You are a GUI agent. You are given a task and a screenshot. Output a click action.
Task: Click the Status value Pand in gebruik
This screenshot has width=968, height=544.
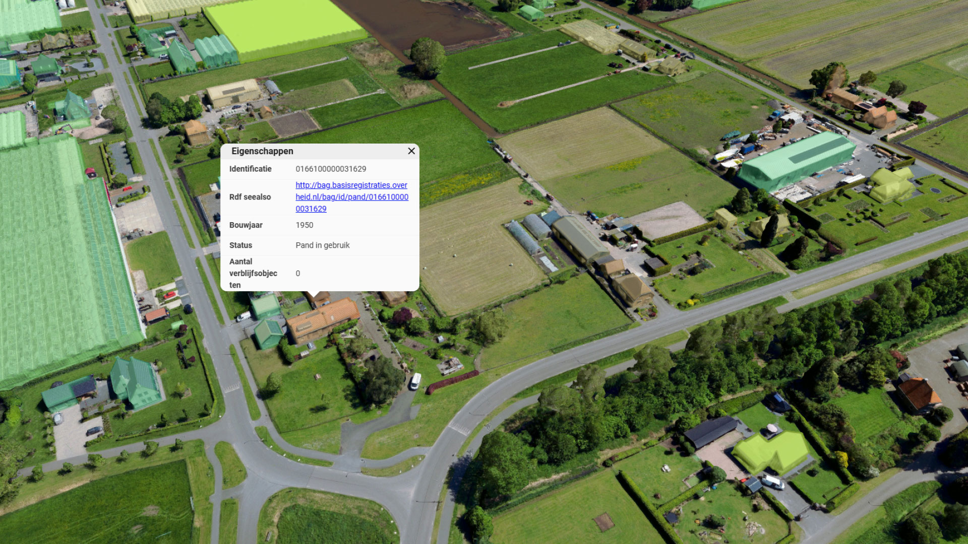322,245
